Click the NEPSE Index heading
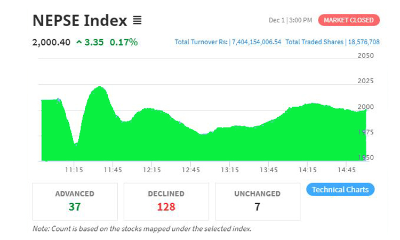The height and width of the screenshot is (240, 400). 80,21
